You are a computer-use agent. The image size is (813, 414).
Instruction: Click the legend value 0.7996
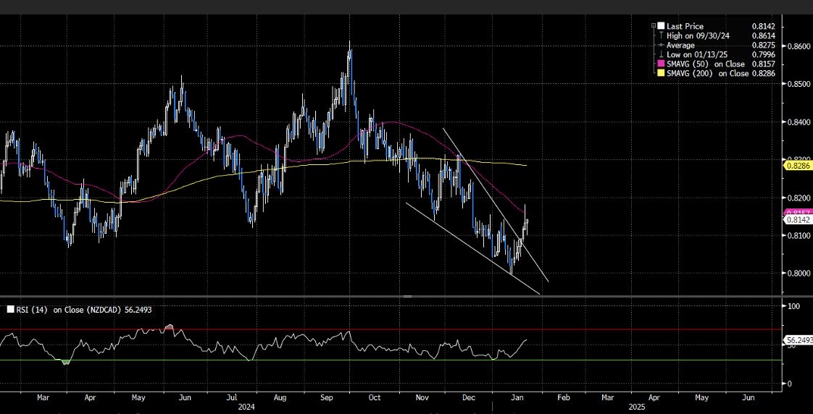[x=764, y=54]
